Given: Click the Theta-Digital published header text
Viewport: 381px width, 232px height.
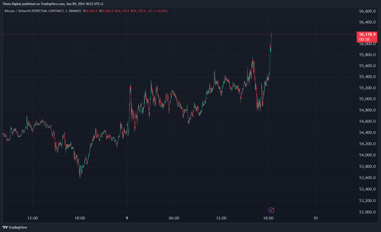Looking at the screenshot, I should pos(53,4).
